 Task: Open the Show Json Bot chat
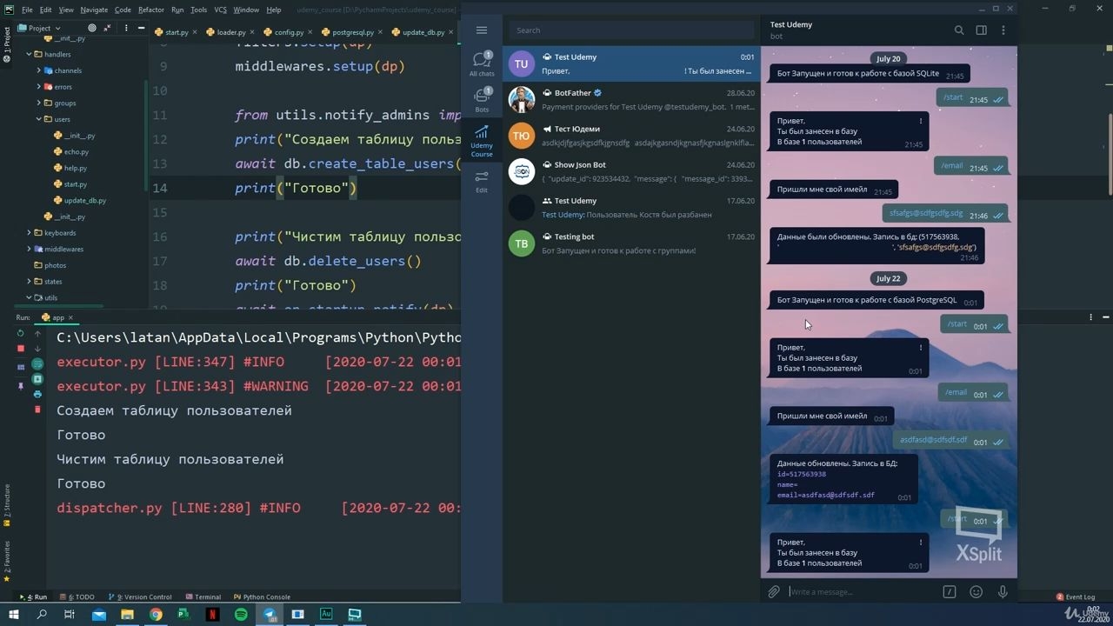pyautogui.click(x=631, y=171)
